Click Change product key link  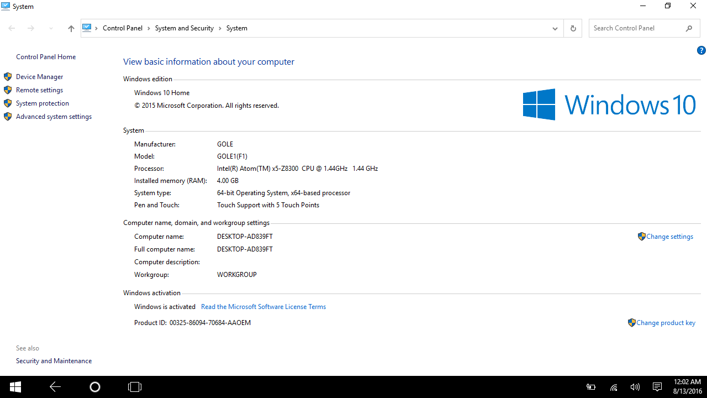coord(666,323)
